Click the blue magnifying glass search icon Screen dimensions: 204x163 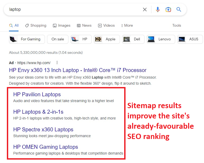(179, 9)
